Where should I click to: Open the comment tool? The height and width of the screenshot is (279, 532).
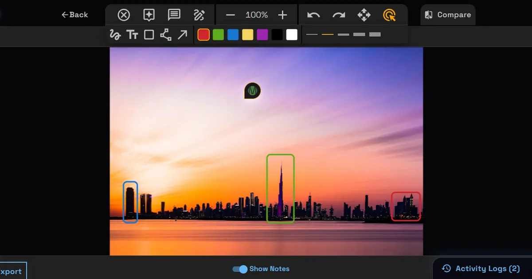pos(174,15)
